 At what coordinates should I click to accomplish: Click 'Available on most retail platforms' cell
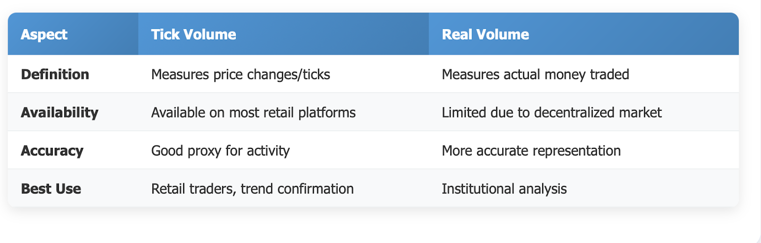[254, 113]
